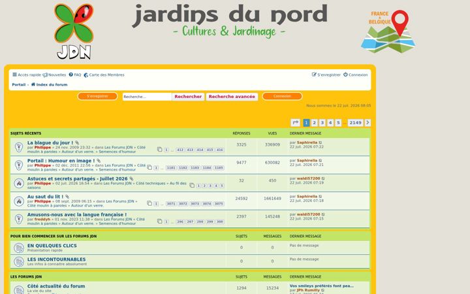Go to last page 2149

click(x=355, y=122)
